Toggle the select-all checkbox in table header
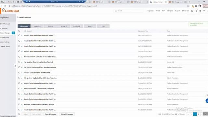 click(x=19, y=31)
